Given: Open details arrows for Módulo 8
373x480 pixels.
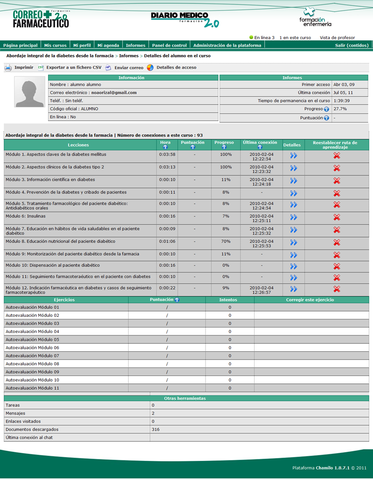Looking at the screenshot, I should 294,243.
